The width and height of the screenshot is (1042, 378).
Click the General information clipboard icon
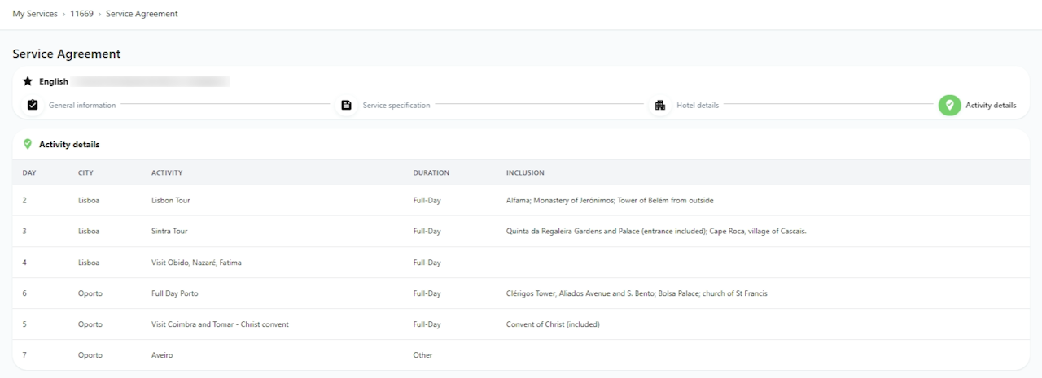[x=33, y=105]
